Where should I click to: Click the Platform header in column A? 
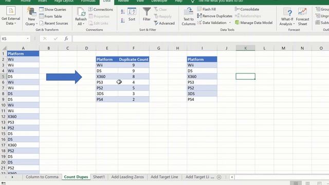click(x=23, y=53)
